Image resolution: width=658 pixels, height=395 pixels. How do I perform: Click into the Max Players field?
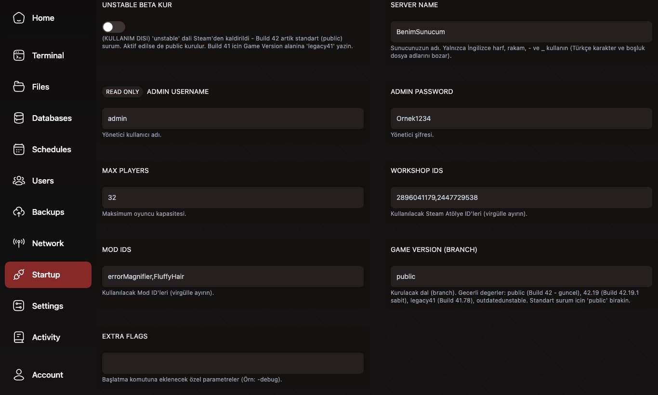233,197
